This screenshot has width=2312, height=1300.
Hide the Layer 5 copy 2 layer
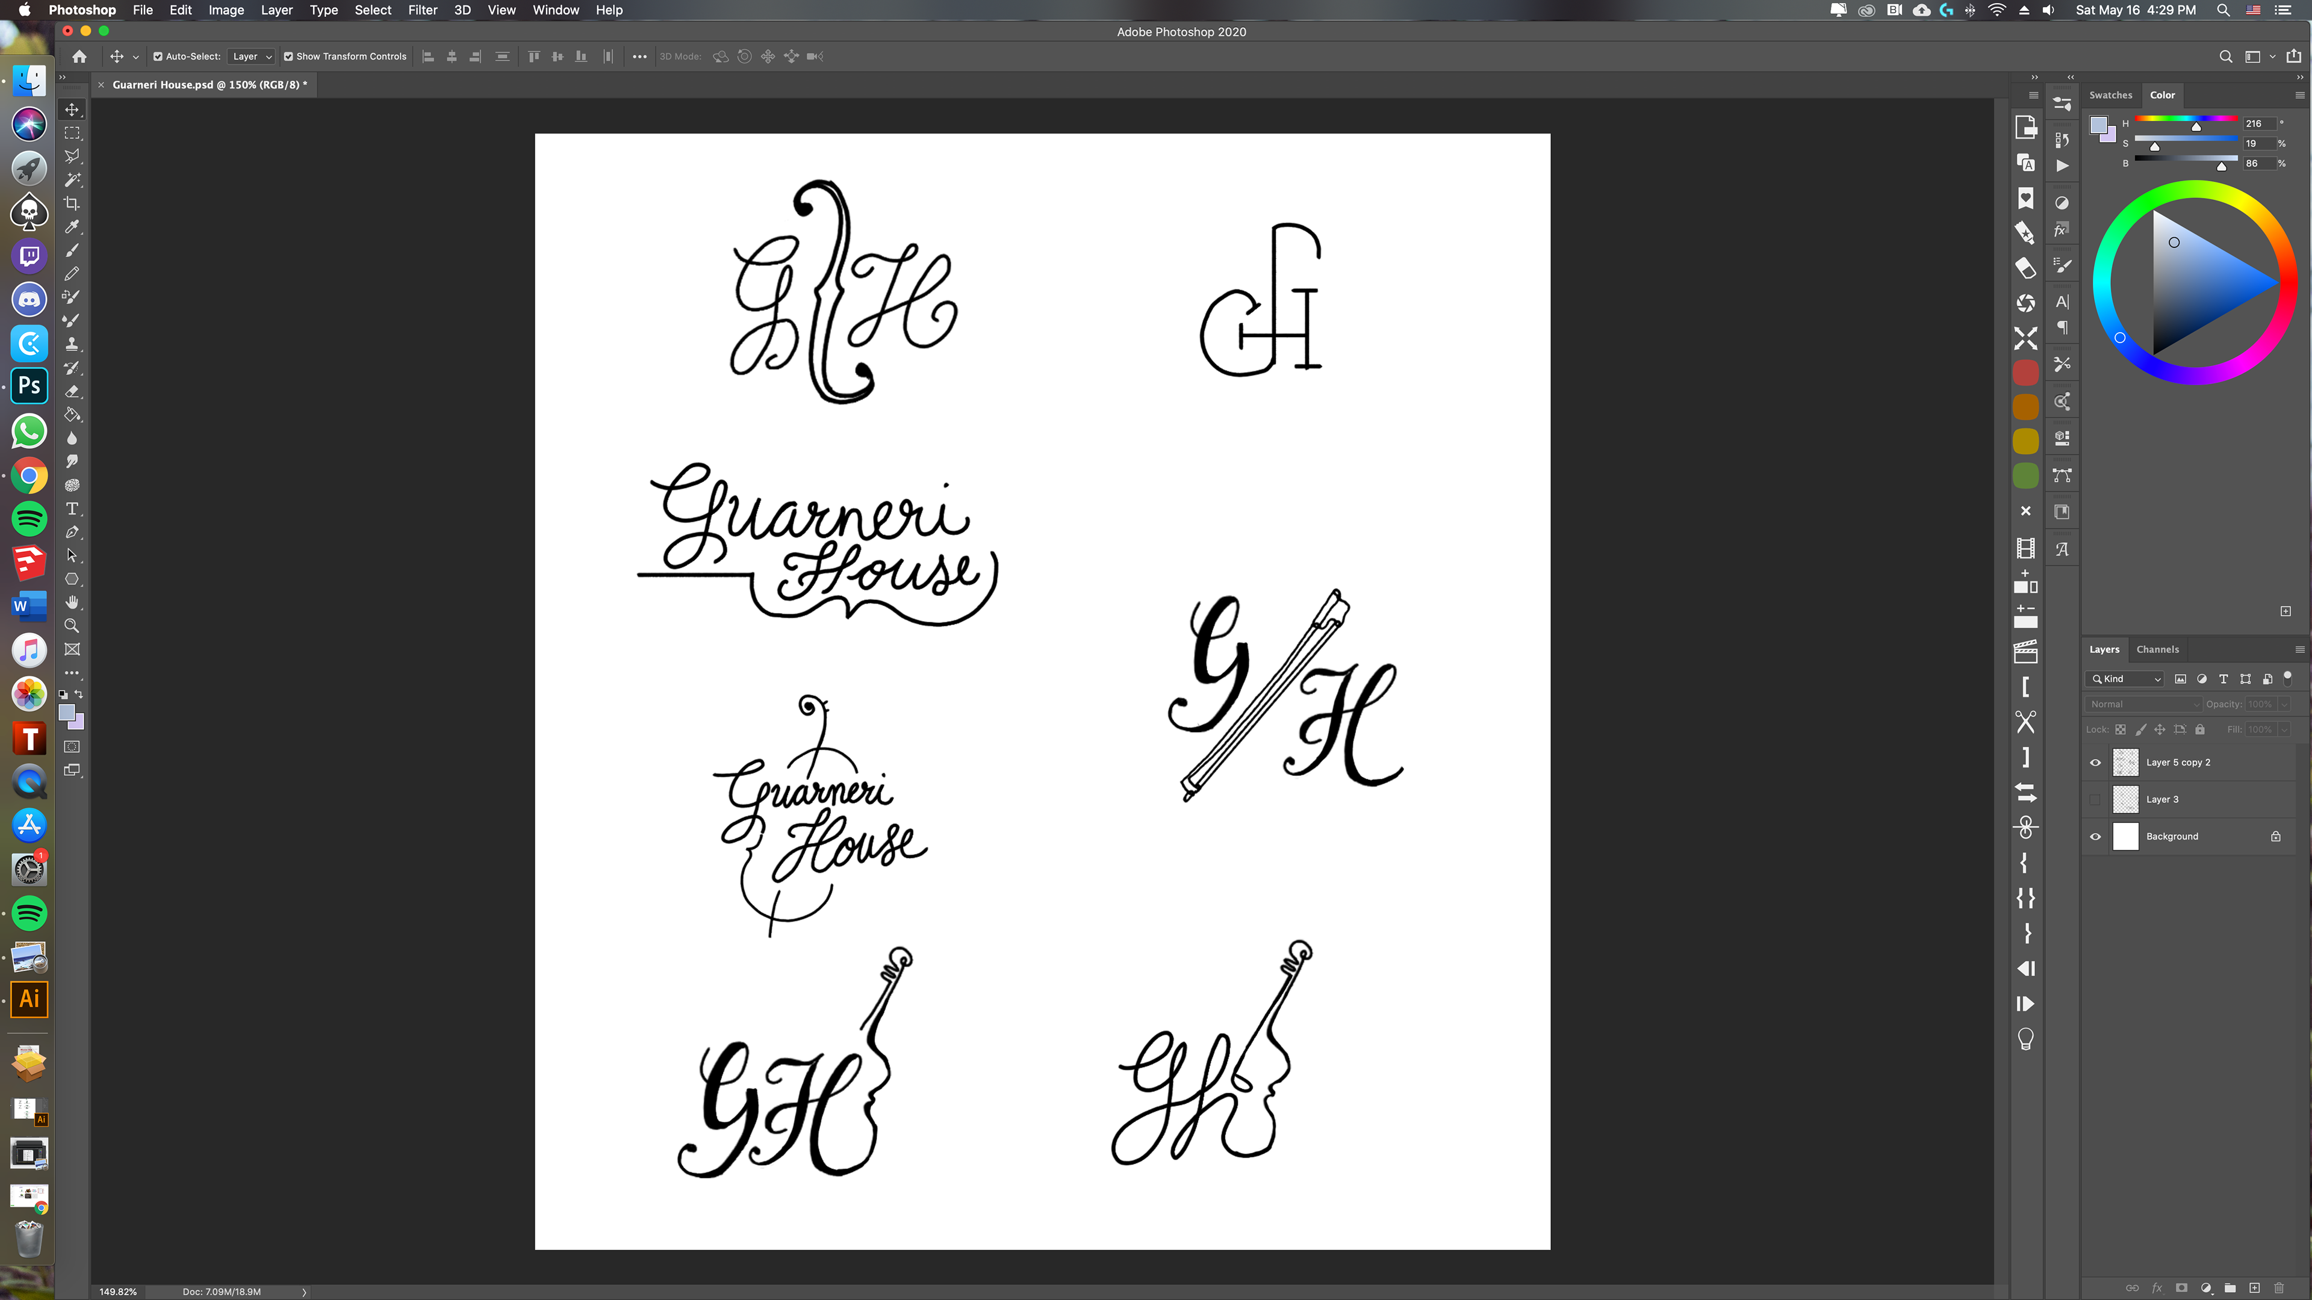tap(2096, 763)
